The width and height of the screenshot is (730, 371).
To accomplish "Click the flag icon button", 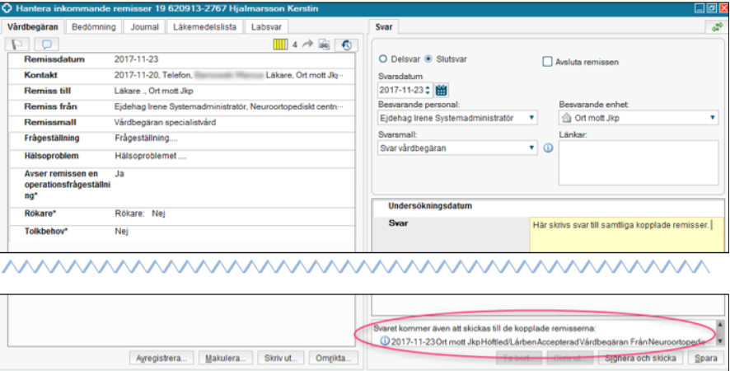I will pos(17,45).
